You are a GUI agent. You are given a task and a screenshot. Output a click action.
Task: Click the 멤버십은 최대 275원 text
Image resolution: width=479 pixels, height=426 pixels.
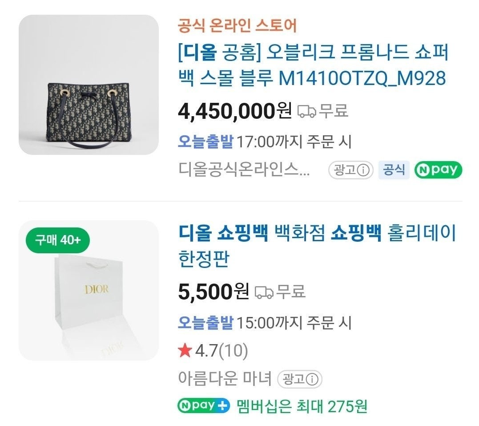pyautogui.click(x=302, y=406)
